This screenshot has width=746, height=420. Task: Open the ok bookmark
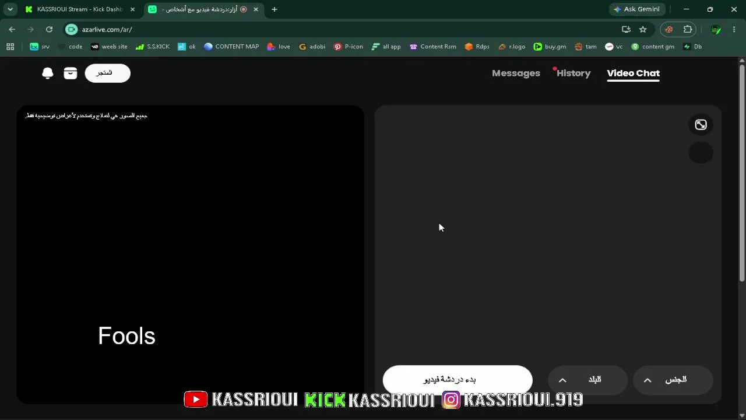point(186,47)
